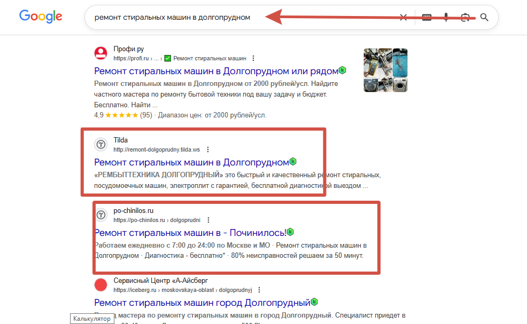Click the po-chinilos.ru favicon
The image size is (527, 324).
[100, 215]
